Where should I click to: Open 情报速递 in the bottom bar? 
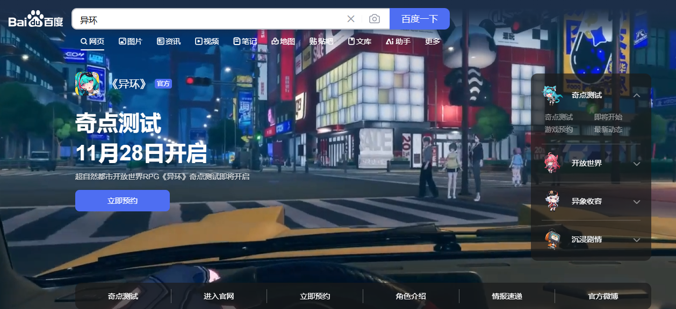(x=507, y=296)
